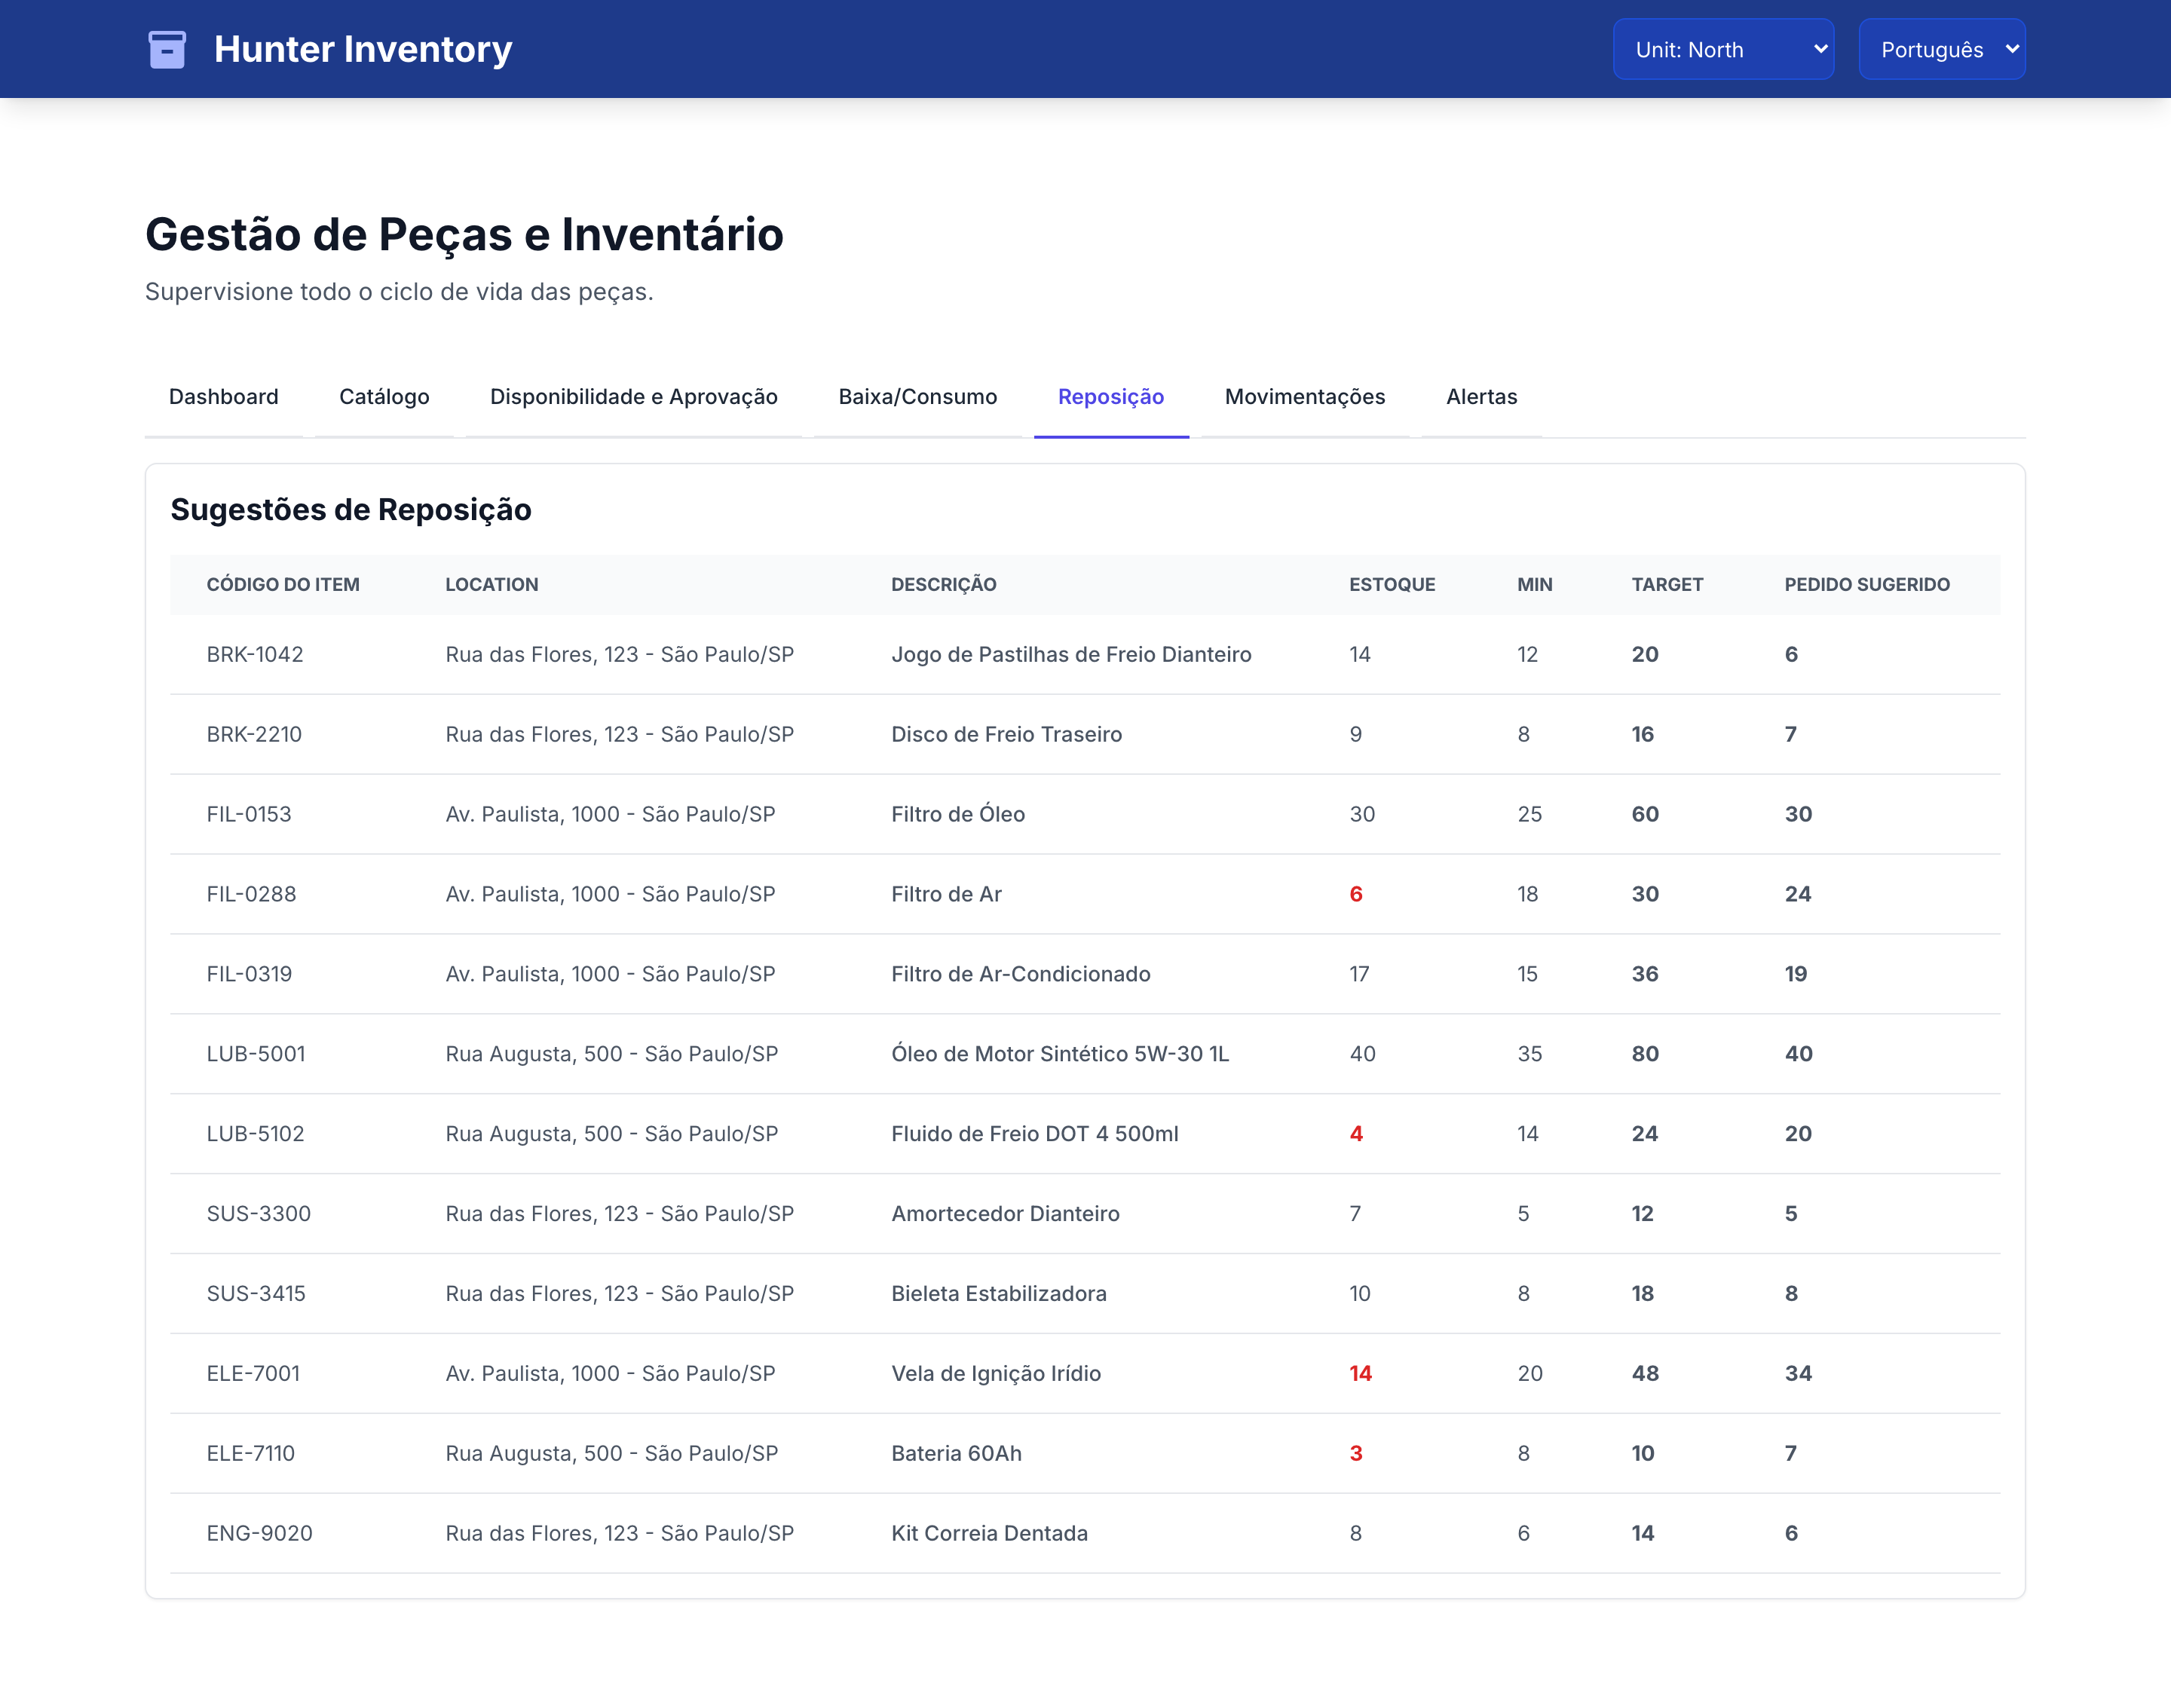Go to Disponibilidade e Aprovação tab
The height and width of the screenshot is (1708, 2171).
point(634,397)
